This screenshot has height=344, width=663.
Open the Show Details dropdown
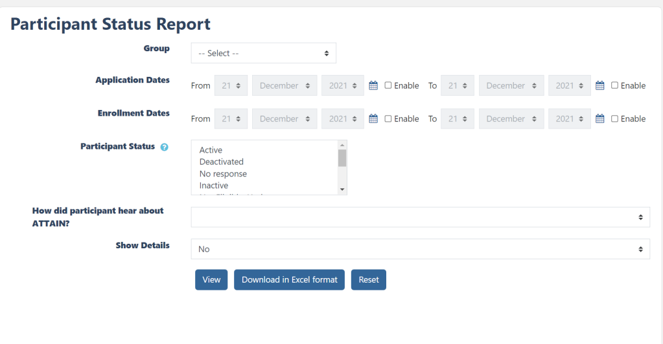click(420, 249)
